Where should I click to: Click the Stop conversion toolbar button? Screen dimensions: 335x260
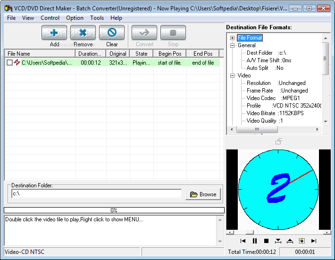point(173,33)
